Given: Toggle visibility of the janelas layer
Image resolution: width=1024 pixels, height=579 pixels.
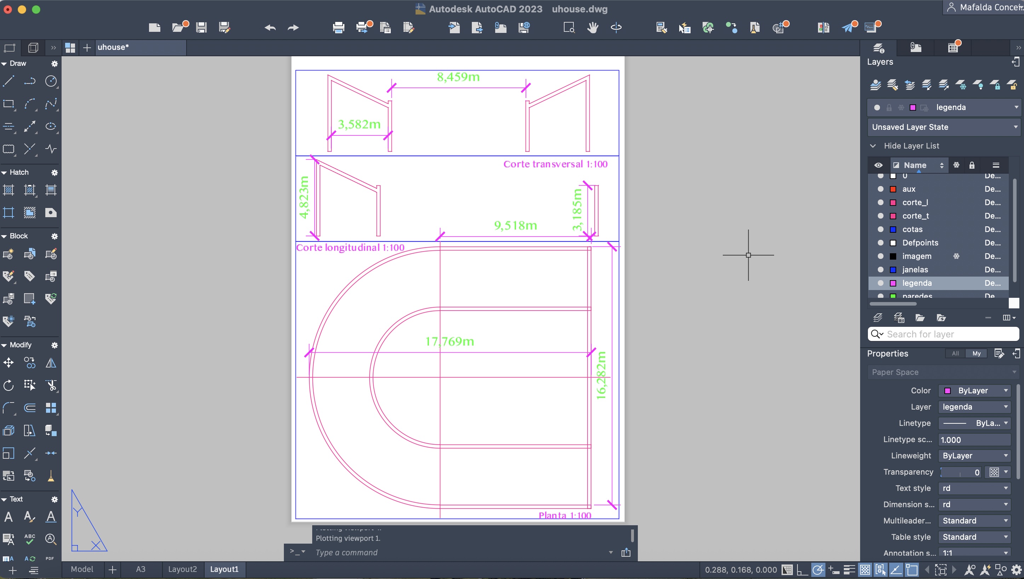Looking at the screenshot, I should (x=880, y=270).
